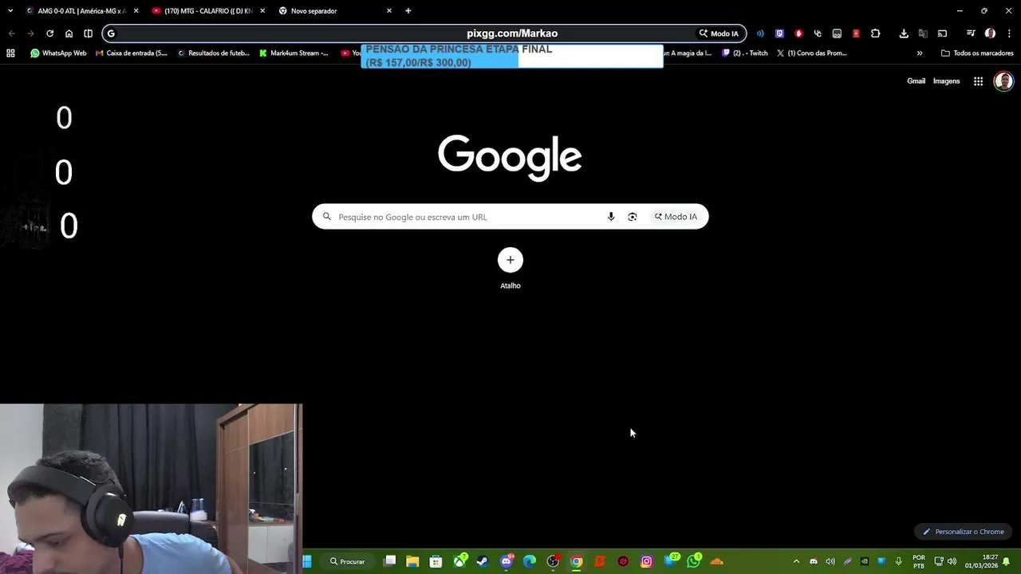Open the translate page icon
1021x574 pixels.
923,33
